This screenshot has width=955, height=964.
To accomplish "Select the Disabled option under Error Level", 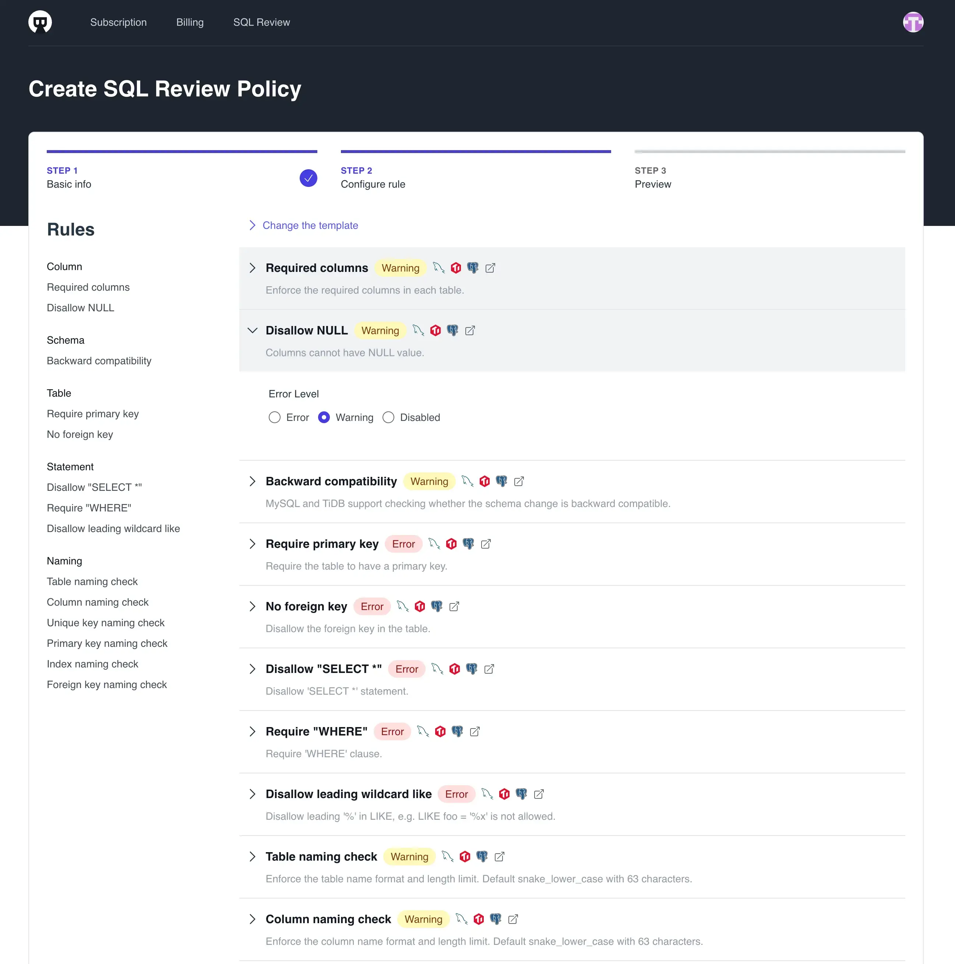I will click(x=388, y=417).
